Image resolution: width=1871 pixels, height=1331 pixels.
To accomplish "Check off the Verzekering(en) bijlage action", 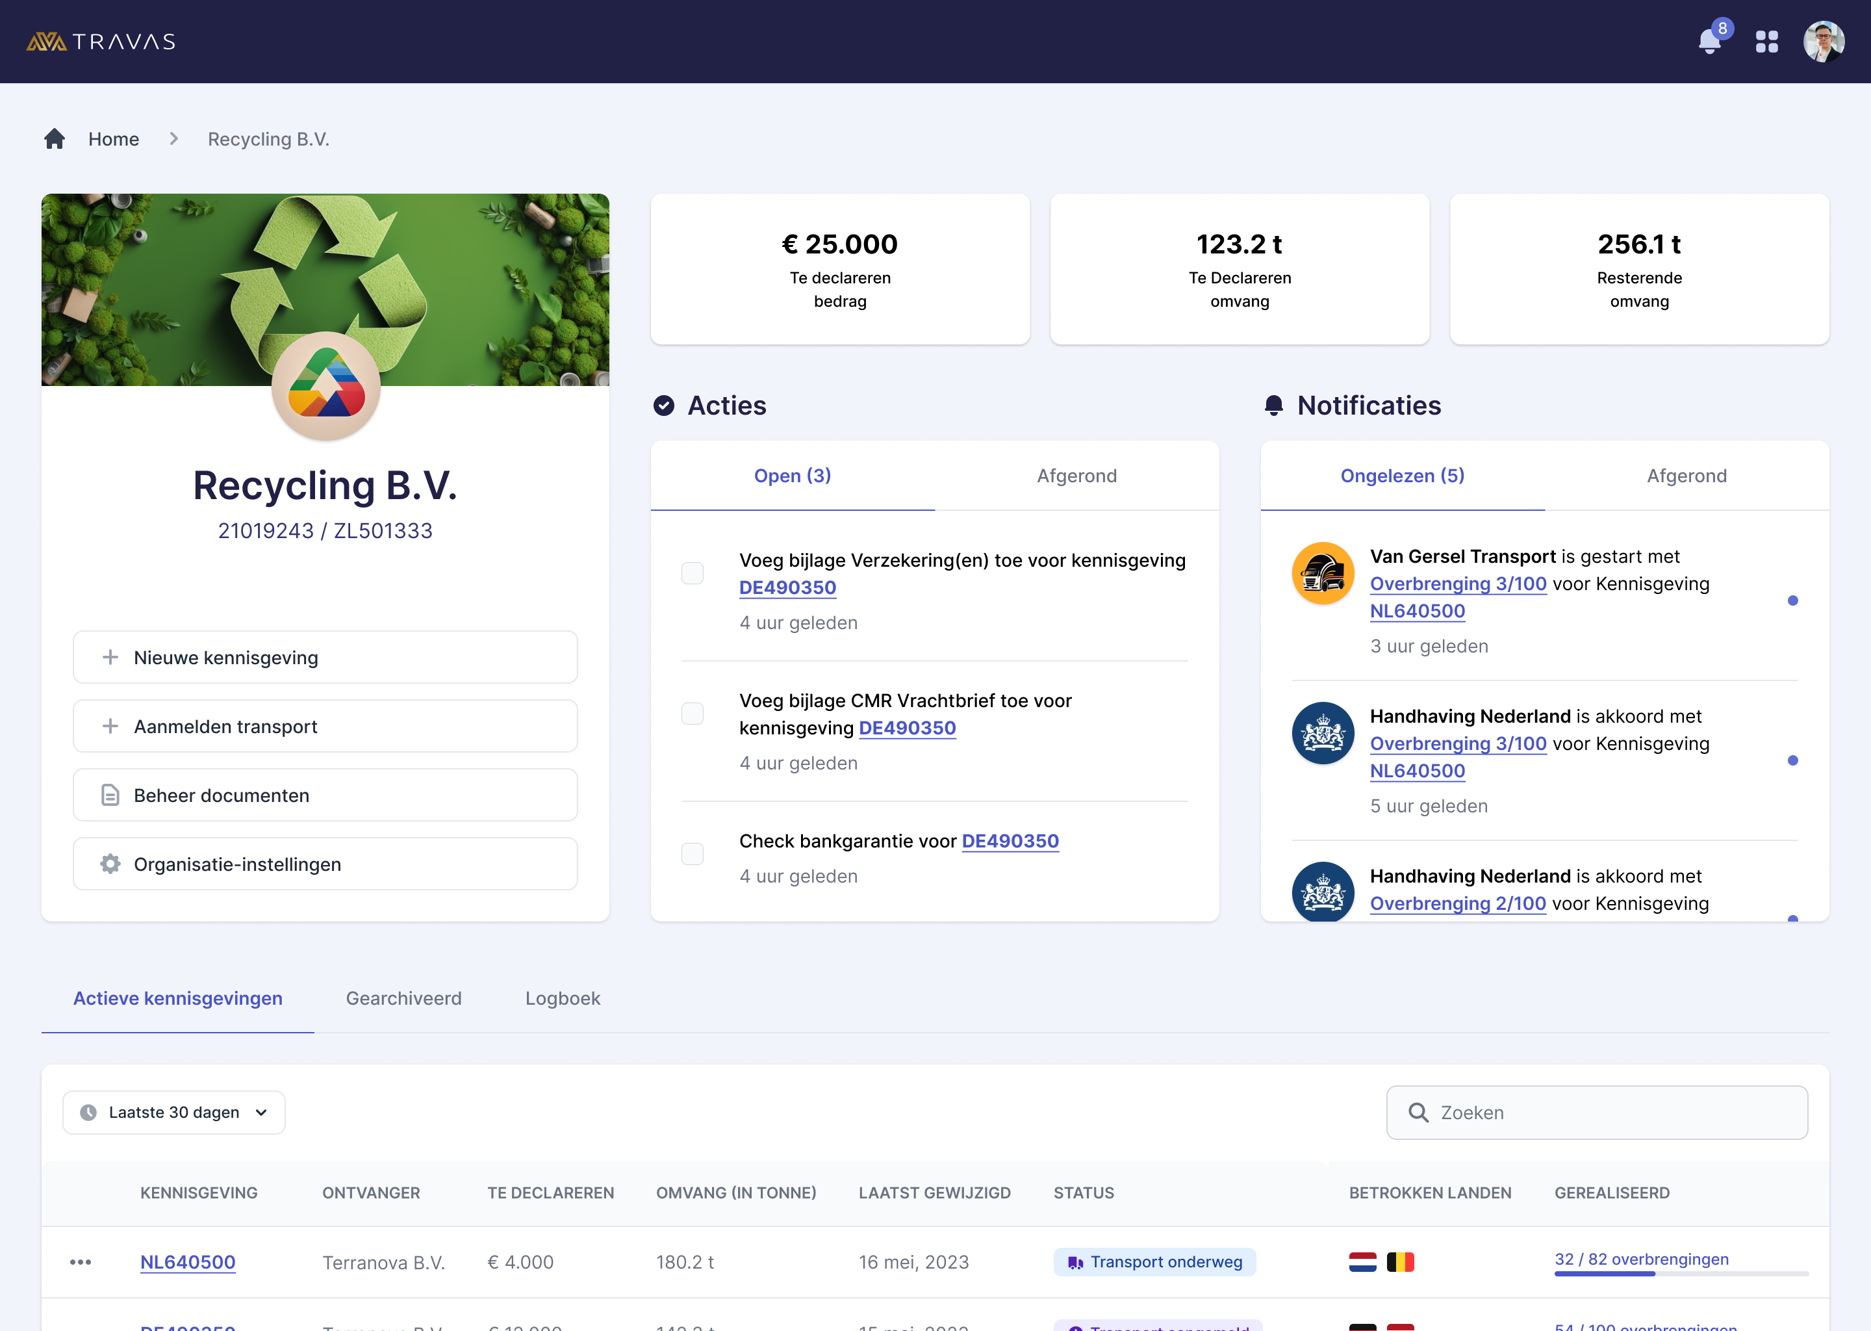I will tap(692, 574).
